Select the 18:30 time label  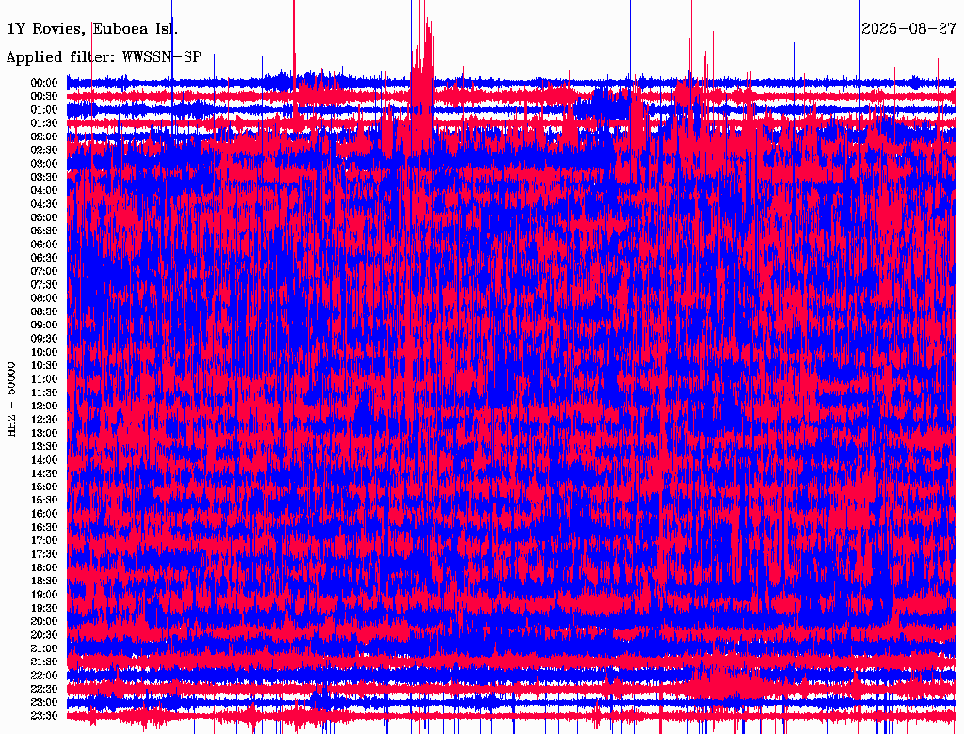coord(44,581)
